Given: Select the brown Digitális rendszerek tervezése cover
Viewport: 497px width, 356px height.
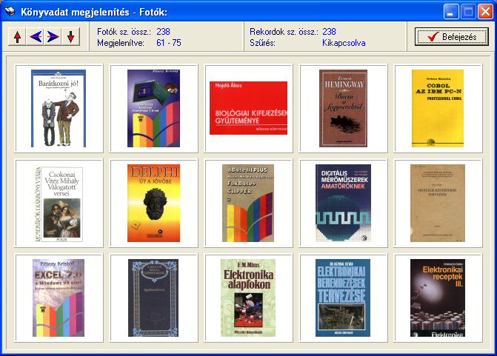Looking at the screenshot, I should [438, 203].
